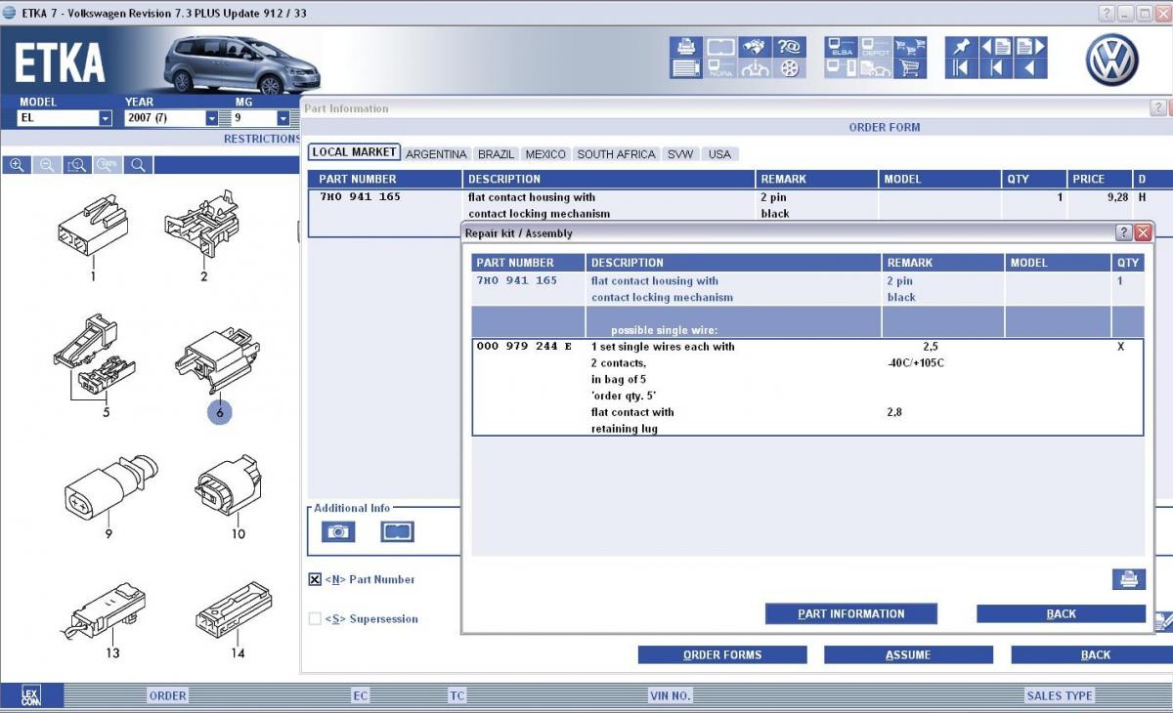Click the plain left arrow icon

[1030, 68]
